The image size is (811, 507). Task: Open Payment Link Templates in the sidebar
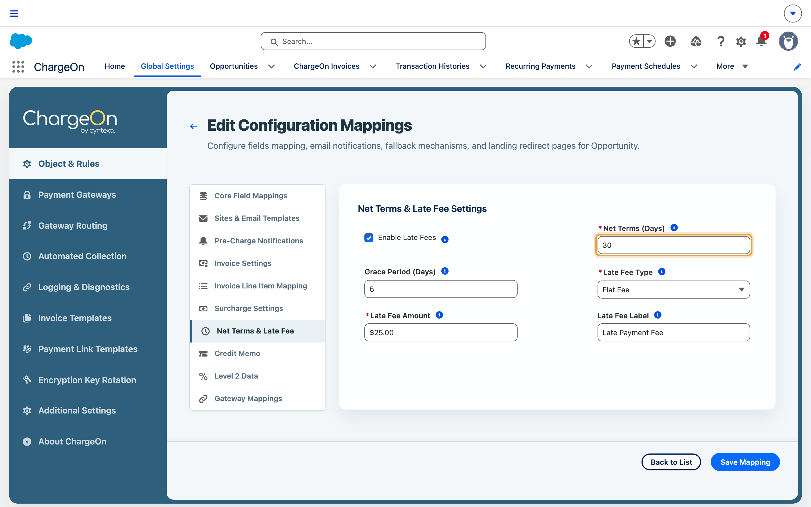pos(88,349)
